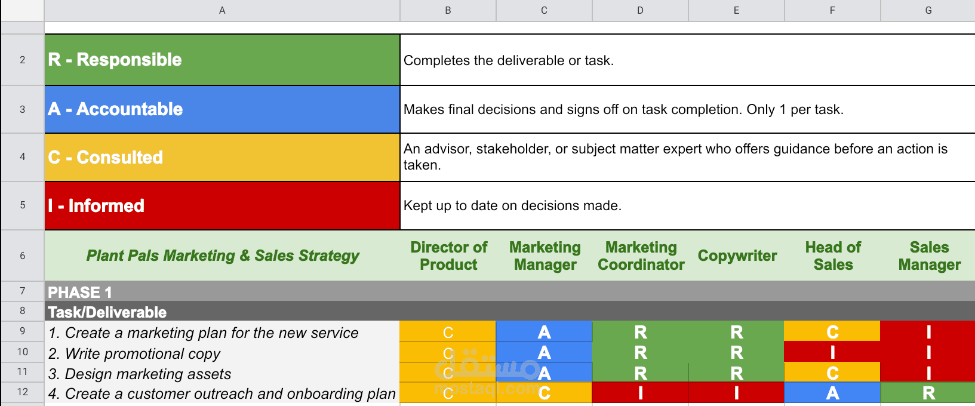Select column G header

coord(928,10)
